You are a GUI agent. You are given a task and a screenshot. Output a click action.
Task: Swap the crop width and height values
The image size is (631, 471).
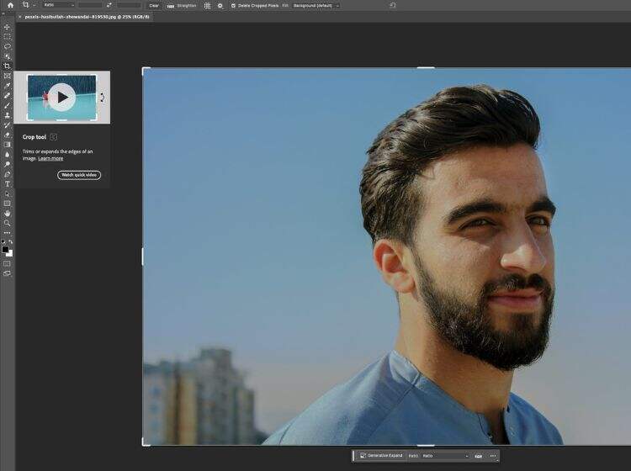coord(109,5)
